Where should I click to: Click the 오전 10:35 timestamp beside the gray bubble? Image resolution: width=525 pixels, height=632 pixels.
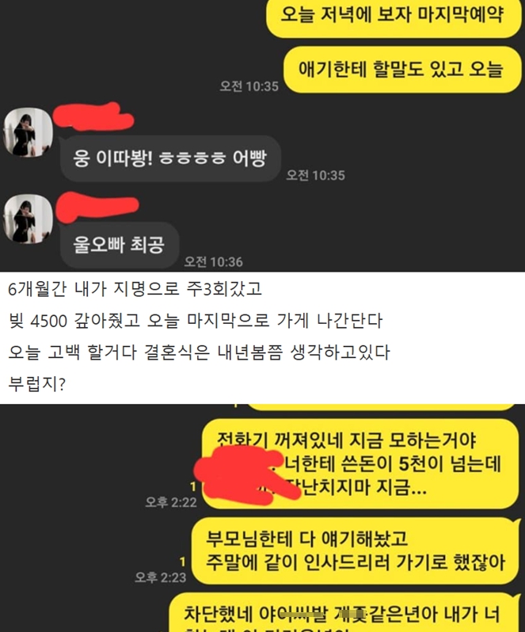coord(315,175)
